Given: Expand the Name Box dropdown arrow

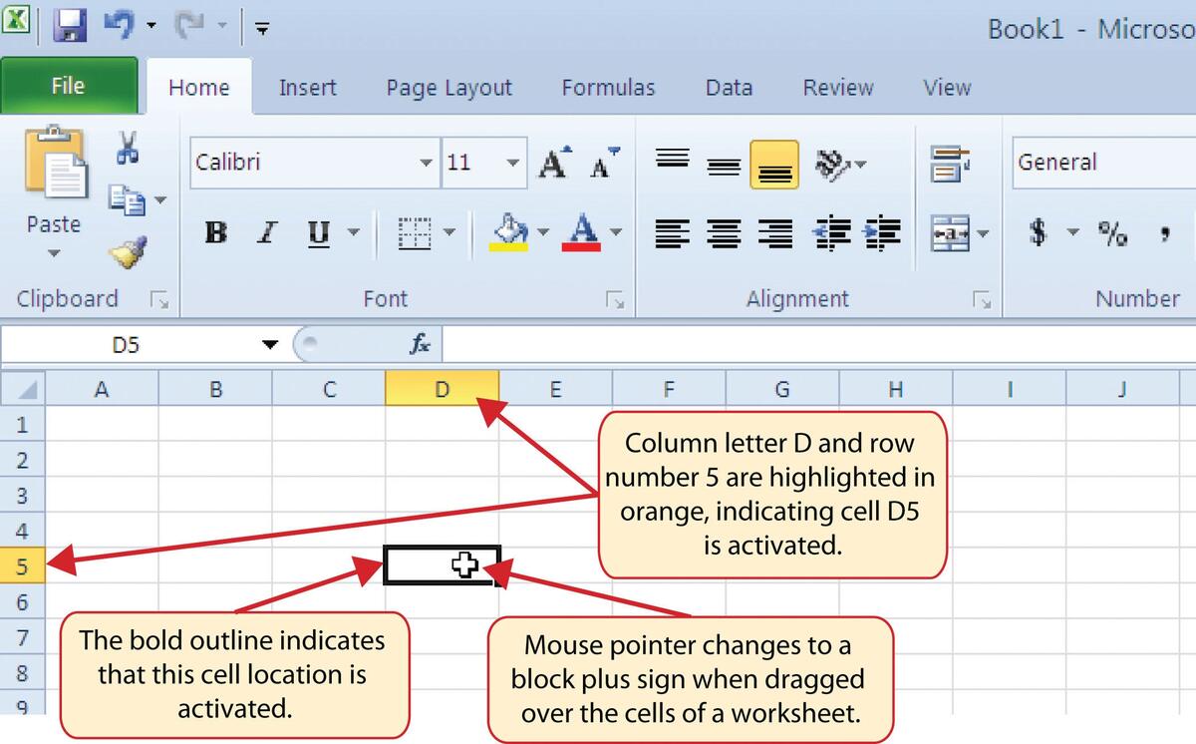Looking at the screenshot, I should pos(270,345).
